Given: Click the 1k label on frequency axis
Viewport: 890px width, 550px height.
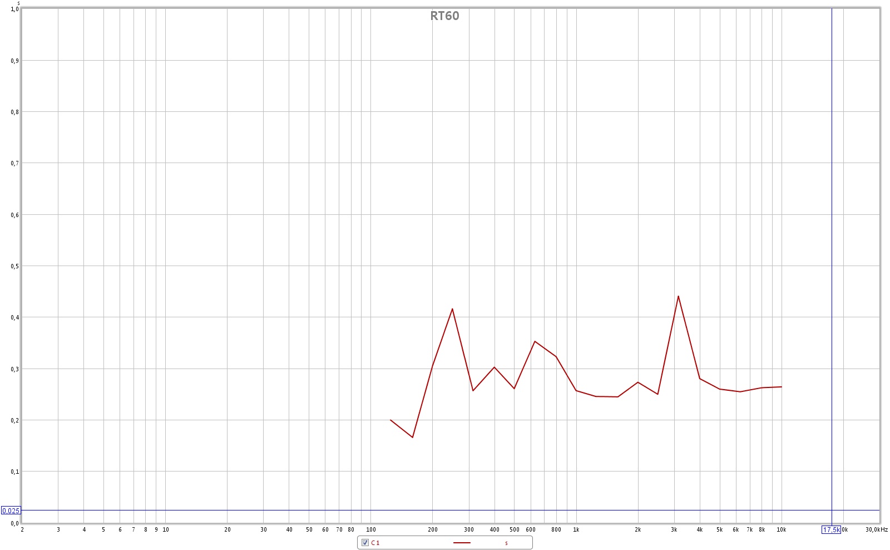Looking at the screenshot, I should pos(576,529).
